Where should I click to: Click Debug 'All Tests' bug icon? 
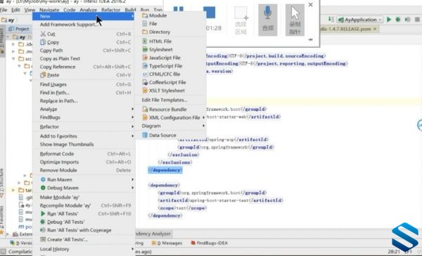click(x=43, y=222)
